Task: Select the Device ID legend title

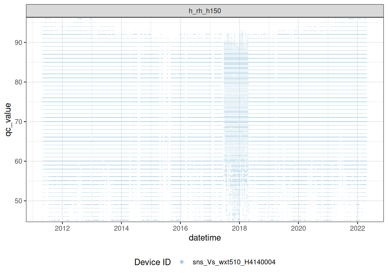Action: click(152, 262)
